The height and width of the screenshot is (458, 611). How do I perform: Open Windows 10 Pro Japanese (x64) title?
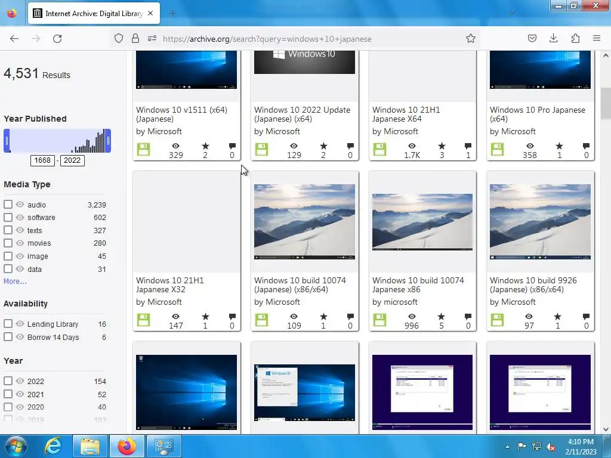click(x=538, y=114)
